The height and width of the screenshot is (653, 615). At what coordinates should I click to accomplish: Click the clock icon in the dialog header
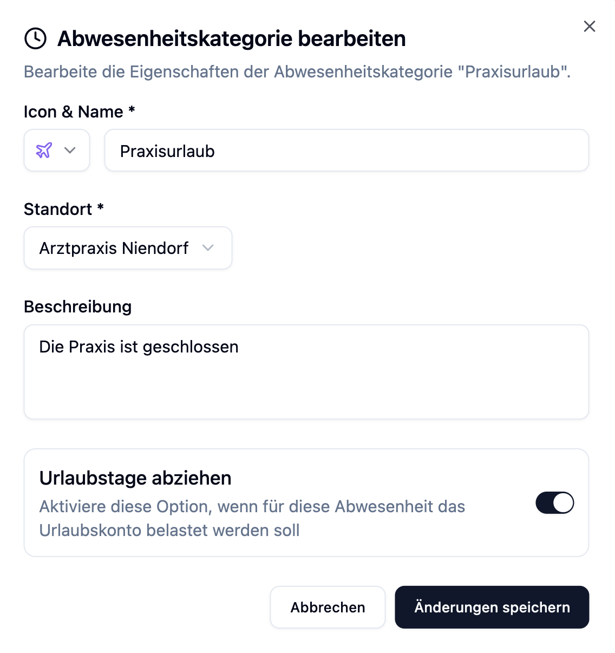click(36, 38)
